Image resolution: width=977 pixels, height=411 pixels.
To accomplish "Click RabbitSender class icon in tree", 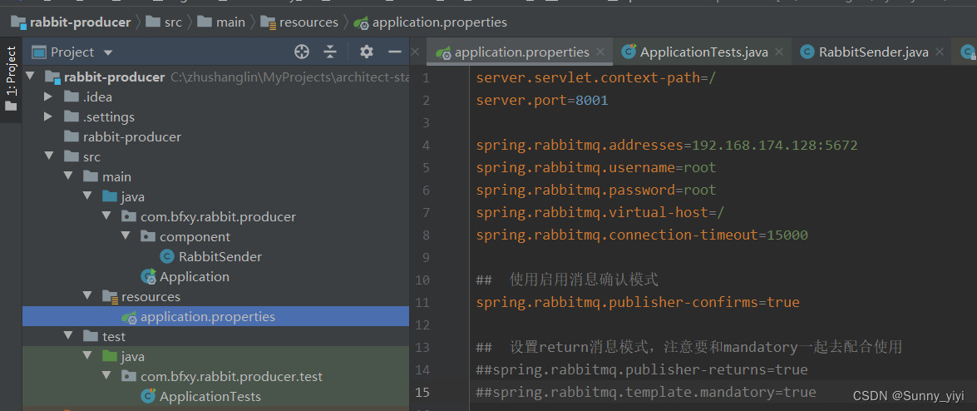I will 167,256.
